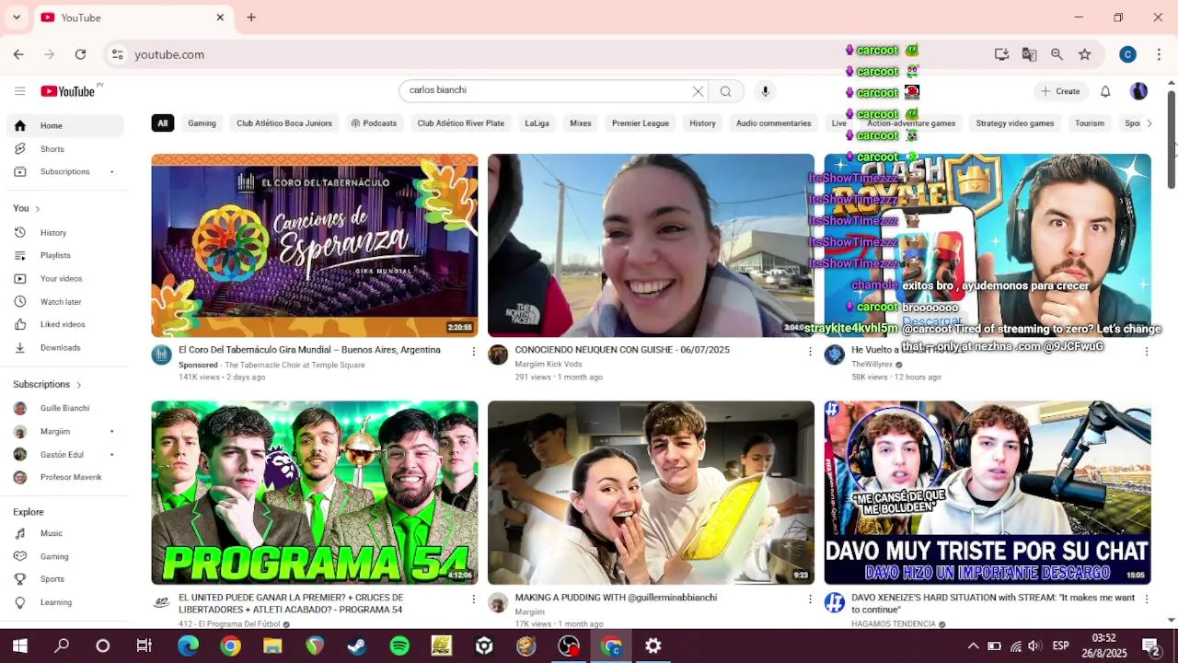Open Music under Explore

(x=64, y=534)
